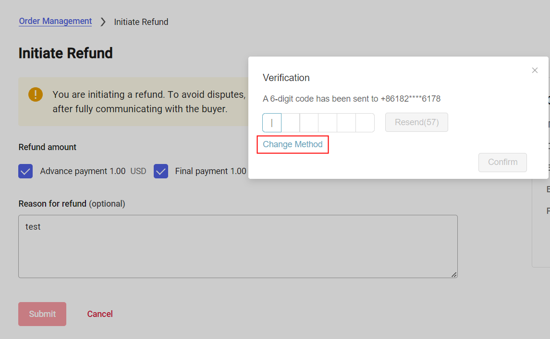This screenshot has height=339, width=550.
Task: Click the Resend code button
Action: pos(416,122)
